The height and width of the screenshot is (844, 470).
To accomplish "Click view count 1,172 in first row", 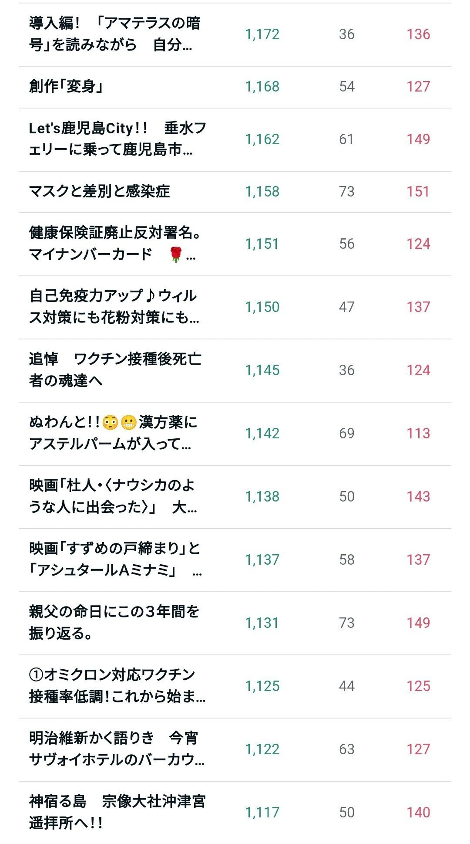I will click(x=262, y=34).
